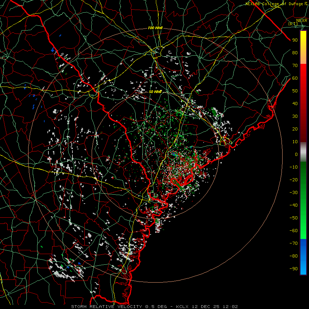
Task: Click the 60 value on velocity scale
Action: (295, 78)
